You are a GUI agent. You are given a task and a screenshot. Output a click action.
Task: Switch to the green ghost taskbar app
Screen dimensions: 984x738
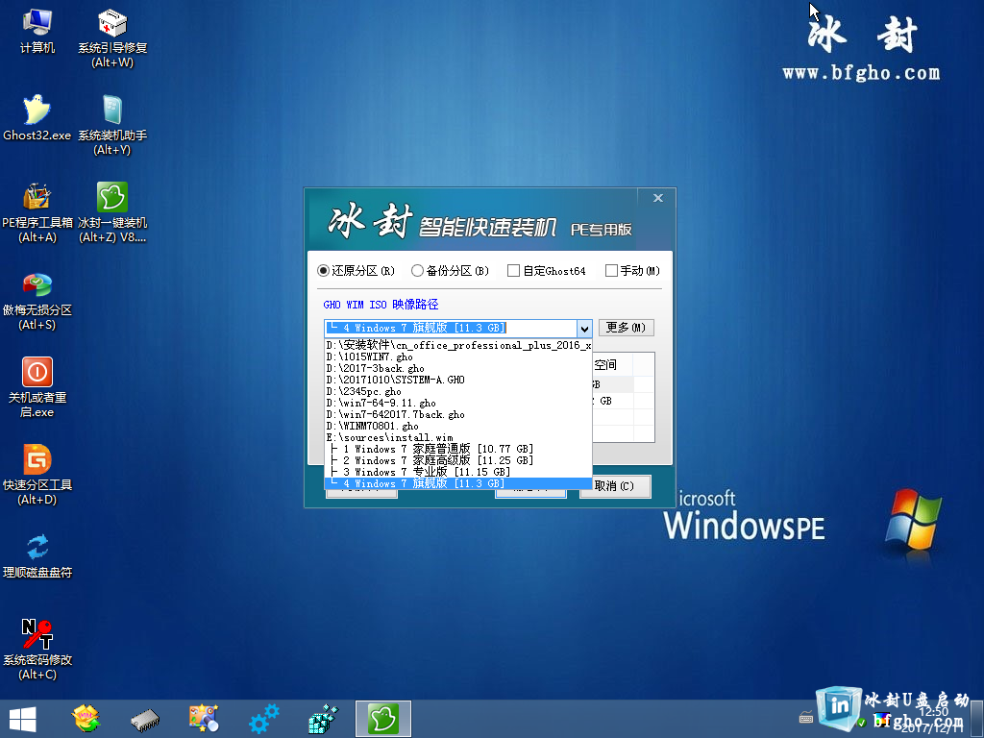tap(382, 719)
